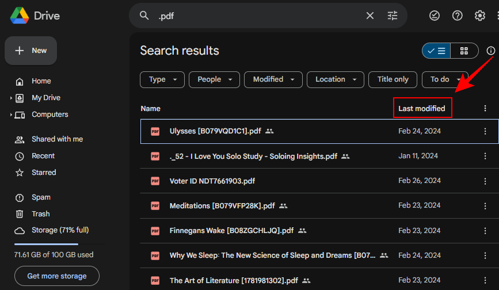Open the Modified filter dropdown

pos(273,79)
